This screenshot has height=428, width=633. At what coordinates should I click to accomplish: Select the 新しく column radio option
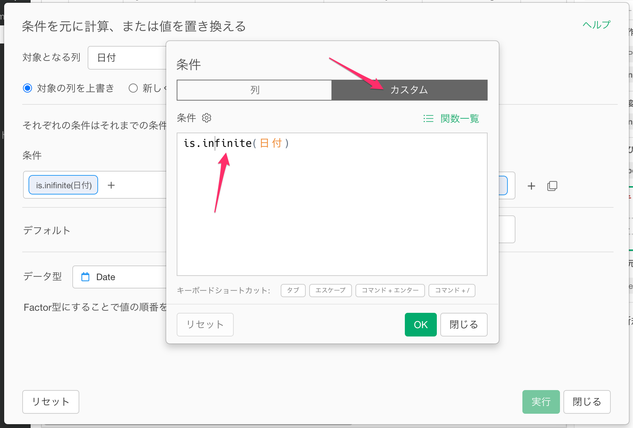[x=133, y=88]
